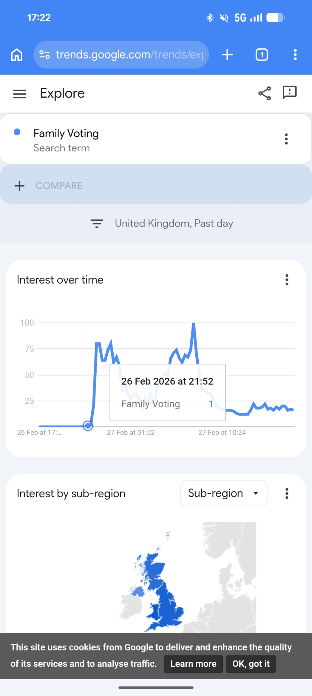Tap the trends.google.com address bar

point(129,55)
